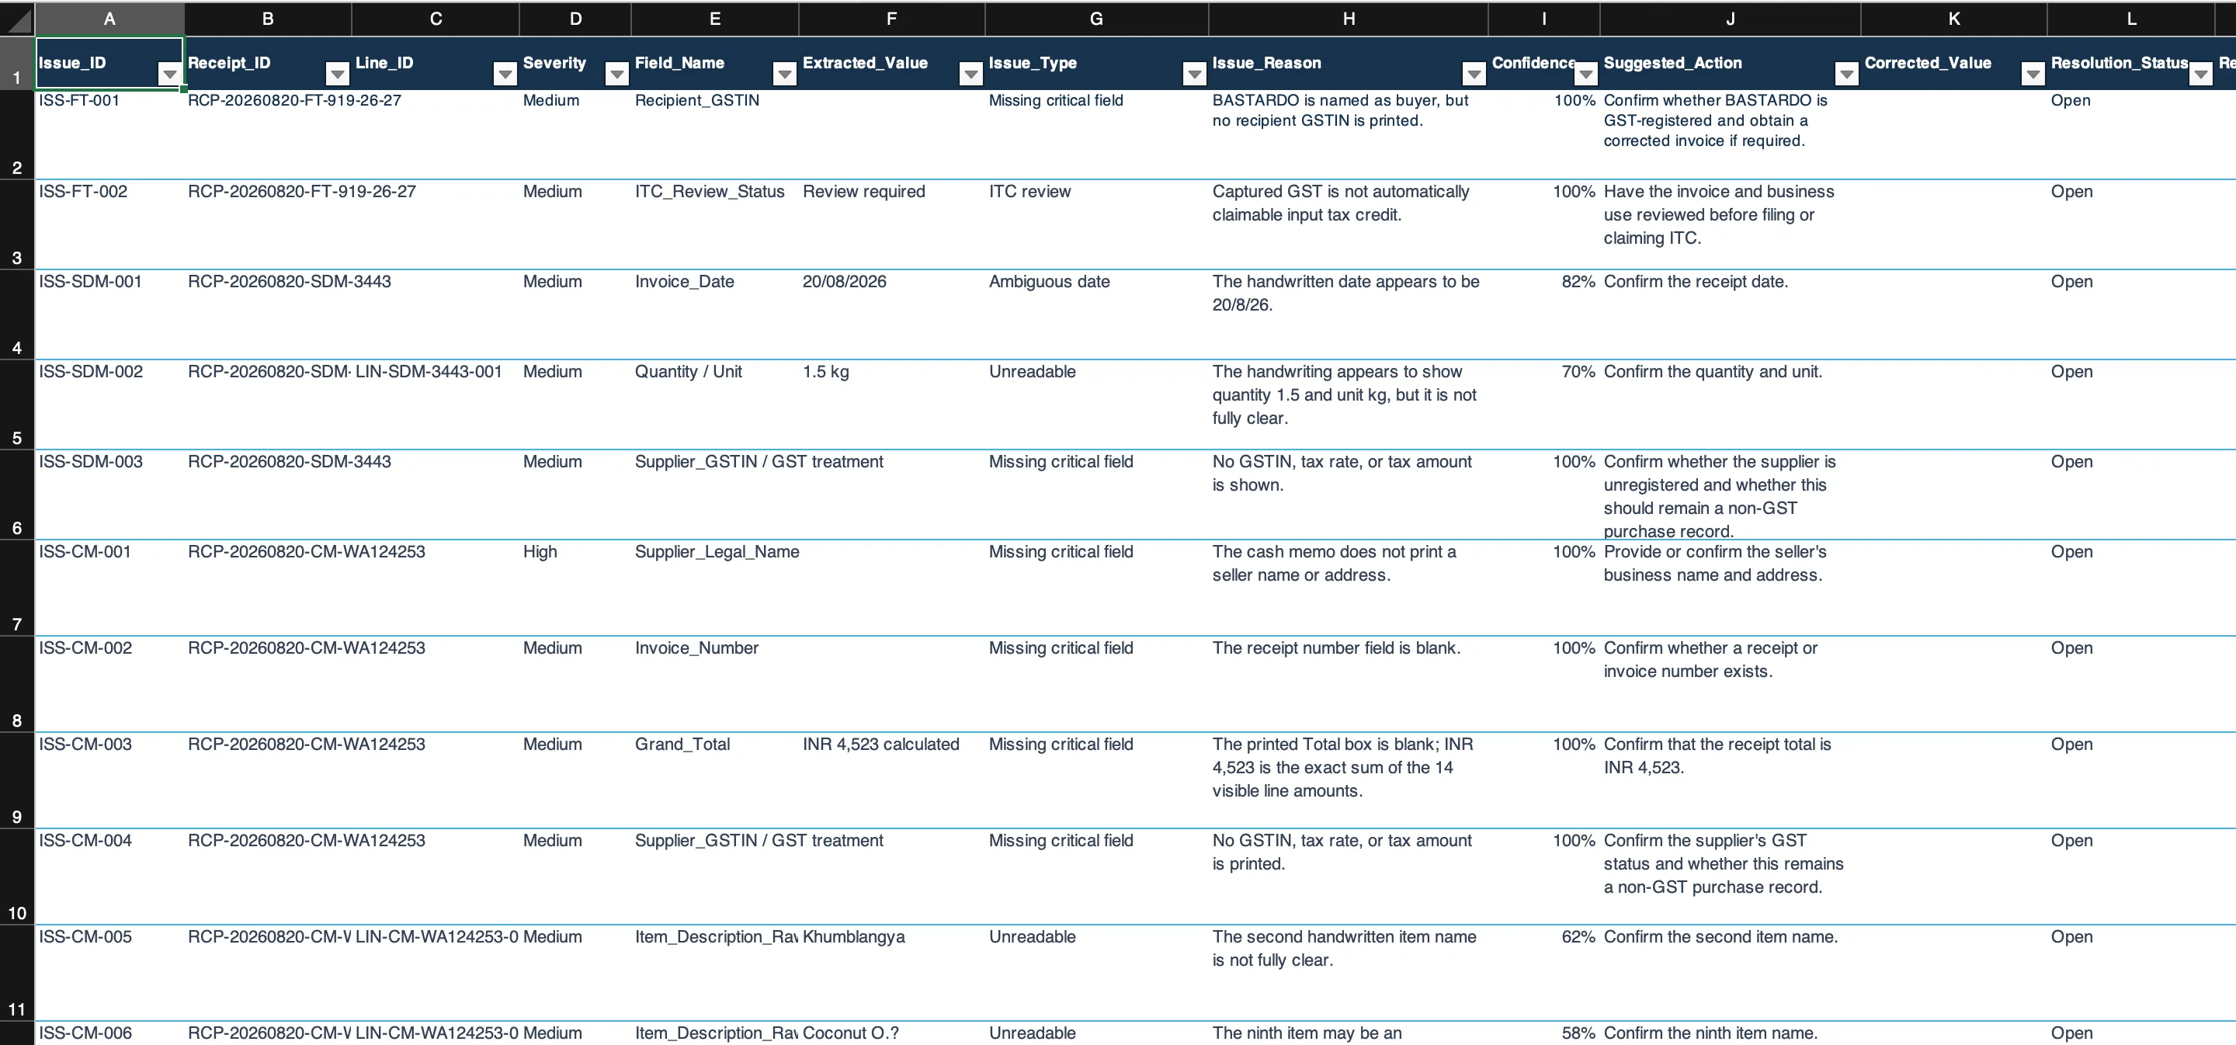
Task: Click confidence value 82%
Action: [1544, 314]
